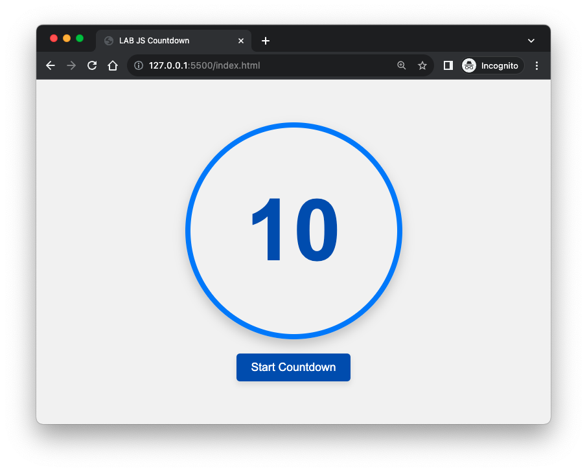Click the site information icon in address bar
587x472 pixels.
tap(137, 65)
